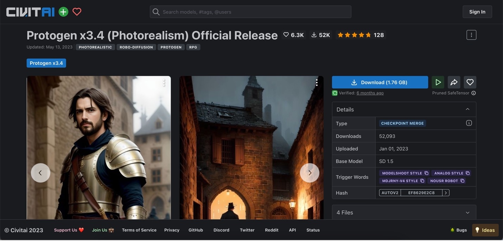Click the EF8629E2C8 hash value
Image resolution: width=503 pixels, height=241 pixels.
pyautogui.click(x=421, y=193)
